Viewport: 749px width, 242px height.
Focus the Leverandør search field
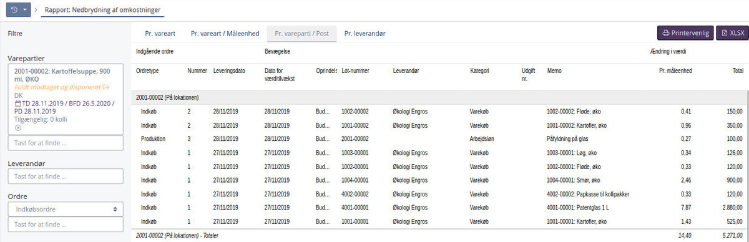[x=66, y=177]
